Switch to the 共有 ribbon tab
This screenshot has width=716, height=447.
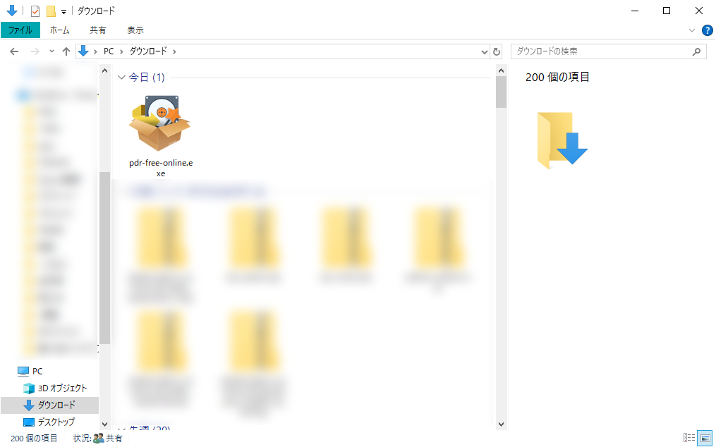(x=98, y=30)
